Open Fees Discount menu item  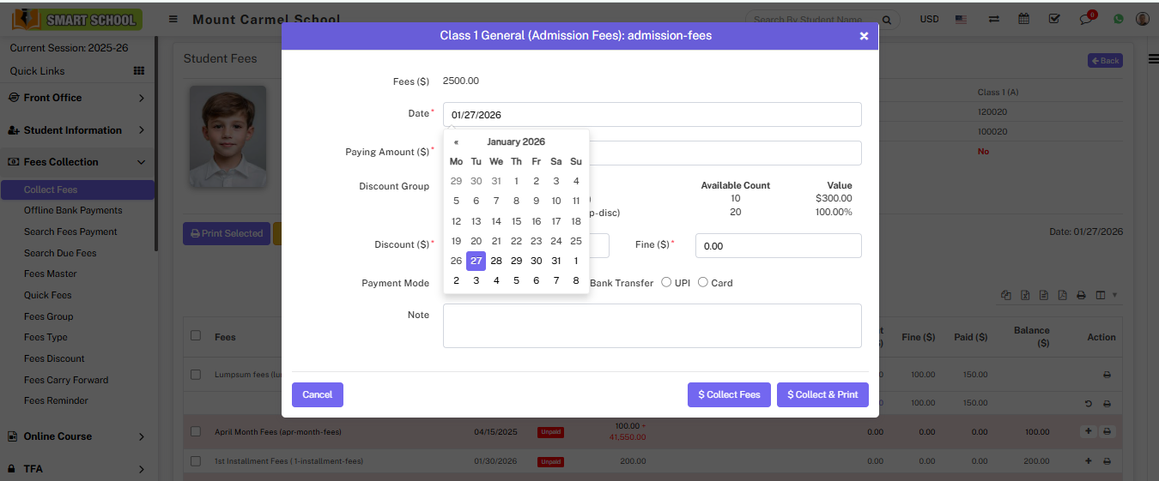coord(54,358)
